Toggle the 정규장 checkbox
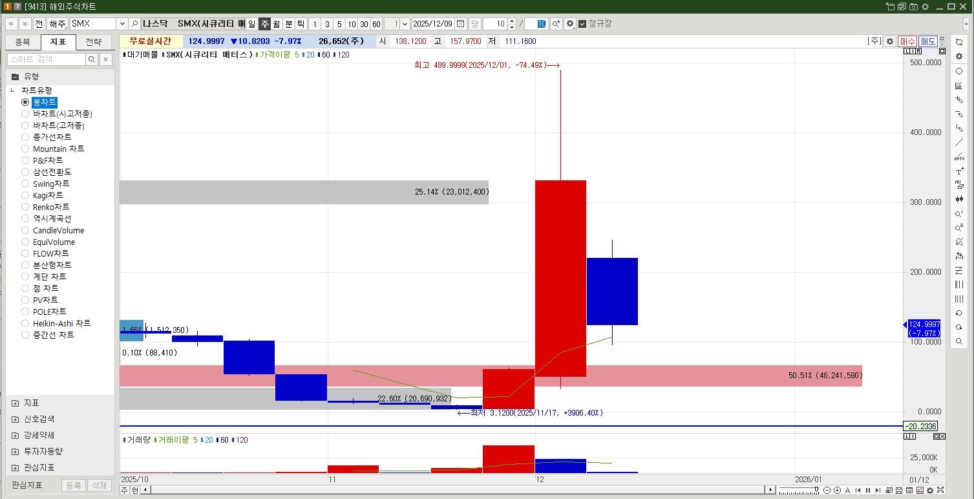The image size is (974, 499). click(x=582, y=24)
